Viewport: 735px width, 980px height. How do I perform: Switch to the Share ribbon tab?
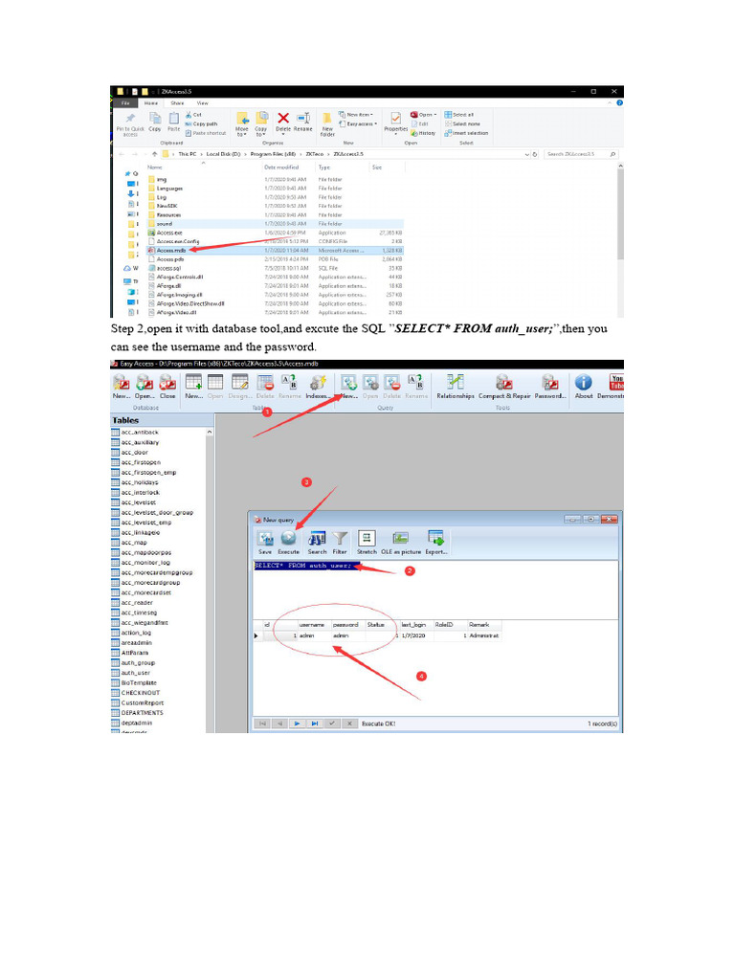pyautogui.click(x=177, y=103)
